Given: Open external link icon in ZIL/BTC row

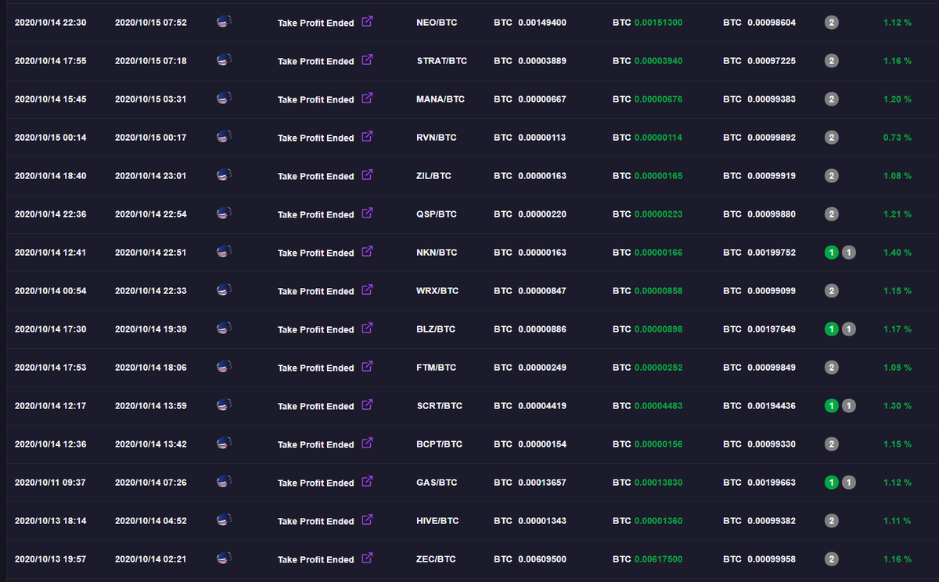Looking at the screenshot, I should click(367, 175).
